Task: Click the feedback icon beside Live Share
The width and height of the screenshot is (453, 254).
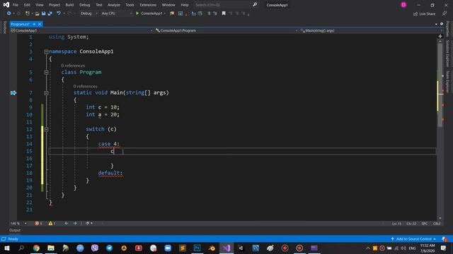Action: click(x=445, y=13)
